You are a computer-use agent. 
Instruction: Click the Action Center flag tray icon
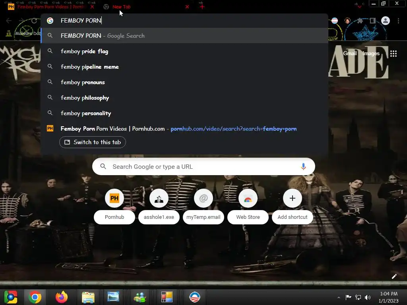pos(348,297)
